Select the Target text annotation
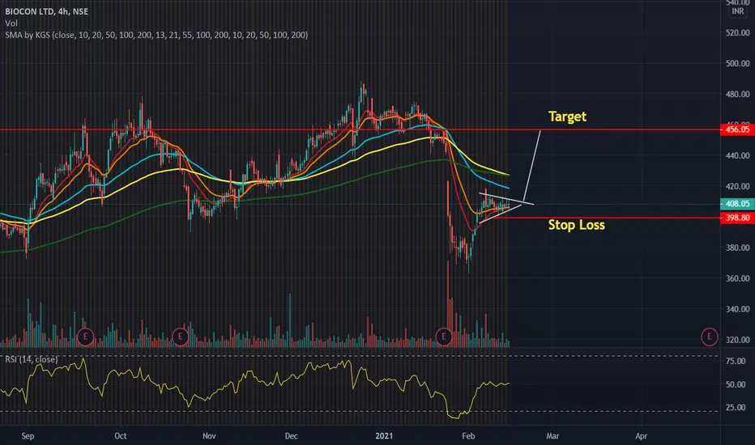The image size is (755, 445). click(567, 117)
